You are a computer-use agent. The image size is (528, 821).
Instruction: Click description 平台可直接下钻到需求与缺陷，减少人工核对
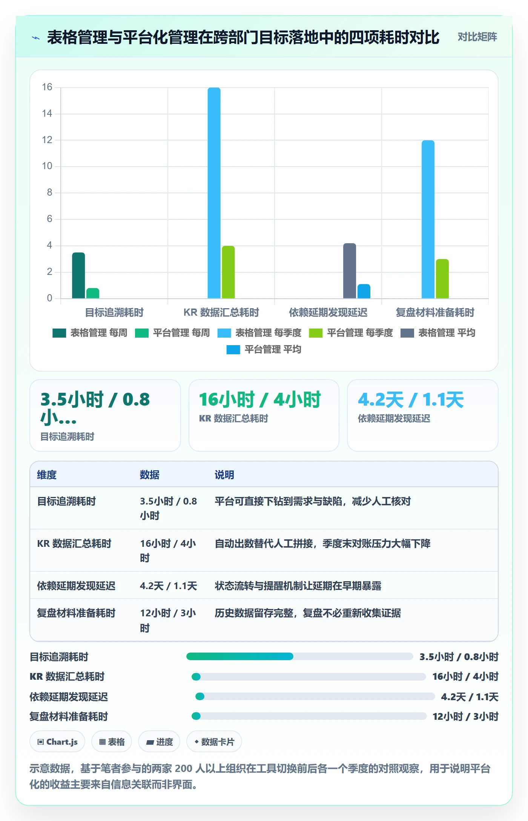click(313, 501)
